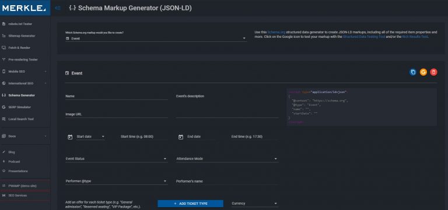The height and width of the screenshot is (210, 448).
Task: Click the Event's description text area
Action: click(x=227, y=105)
